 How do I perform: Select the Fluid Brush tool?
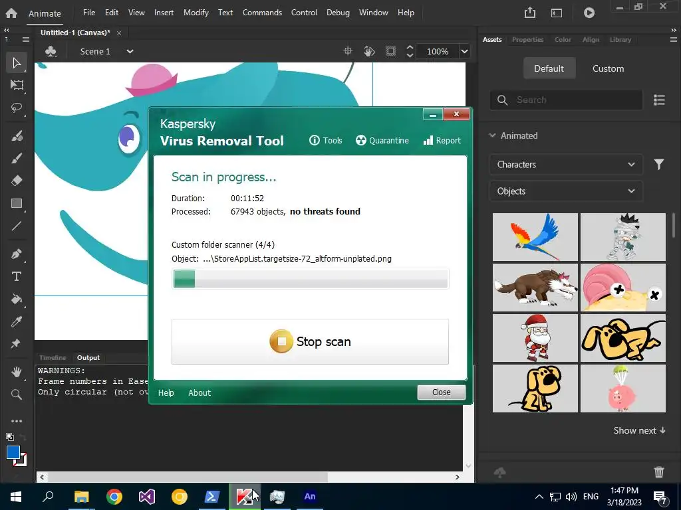[17, 136]
